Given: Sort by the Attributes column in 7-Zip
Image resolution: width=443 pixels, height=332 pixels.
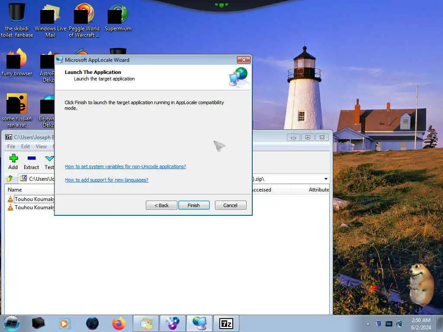Looking at the screenshot, I should point(319,190).
